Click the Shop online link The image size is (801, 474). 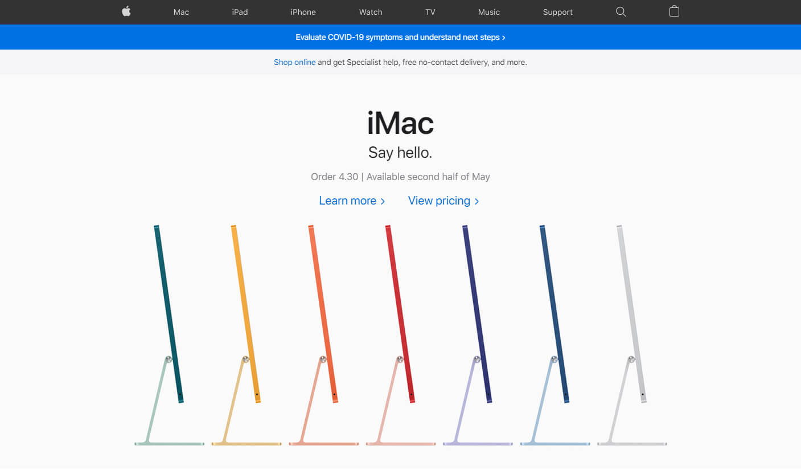tap(294, 62)
